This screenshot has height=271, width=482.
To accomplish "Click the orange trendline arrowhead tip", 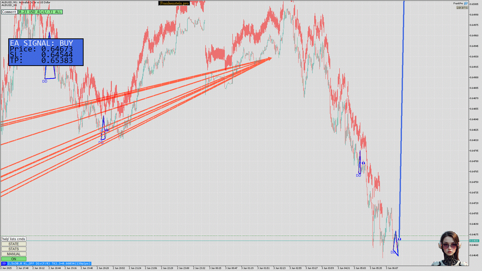I will pyautogui.click(x=271, y=58).
